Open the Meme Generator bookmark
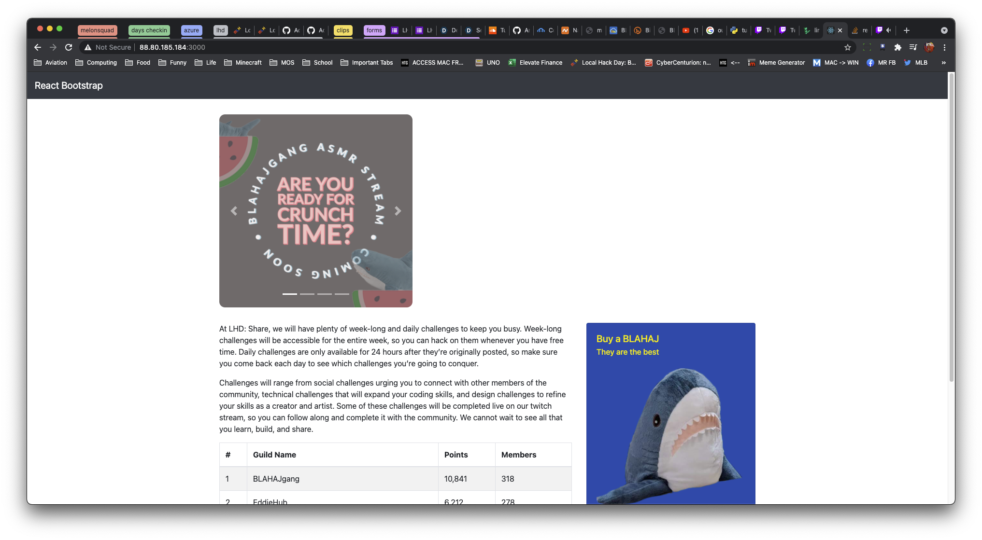The width and height of the screenshot is (982, 540). (776, 63)
